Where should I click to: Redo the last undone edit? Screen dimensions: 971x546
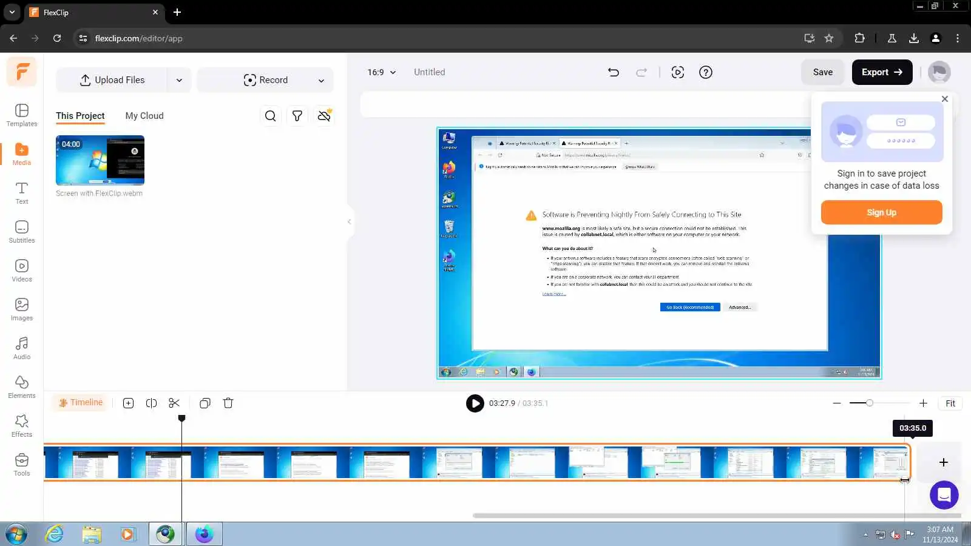tap(641, 72)
